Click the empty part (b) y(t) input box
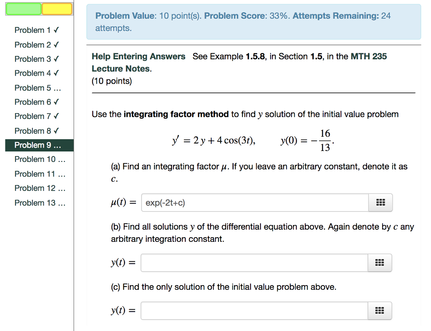This screenshot has height=331, width=431. [x=253, y=262]
